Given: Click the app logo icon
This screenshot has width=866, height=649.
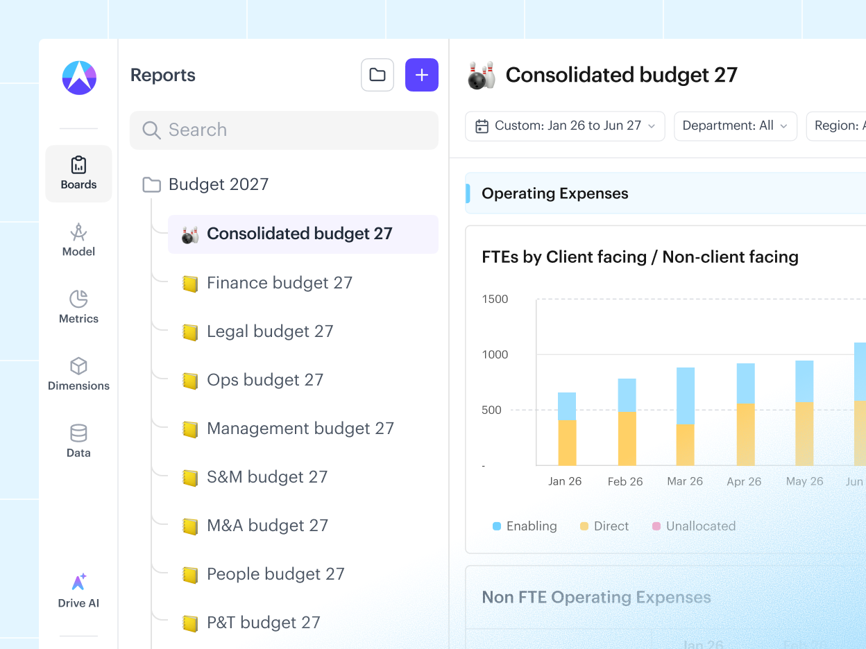Looking at the screenshot, I should click(79, 78).
